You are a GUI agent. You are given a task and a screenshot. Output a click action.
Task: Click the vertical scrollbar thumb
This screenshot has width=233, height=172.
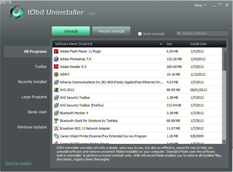pos(224,61)
